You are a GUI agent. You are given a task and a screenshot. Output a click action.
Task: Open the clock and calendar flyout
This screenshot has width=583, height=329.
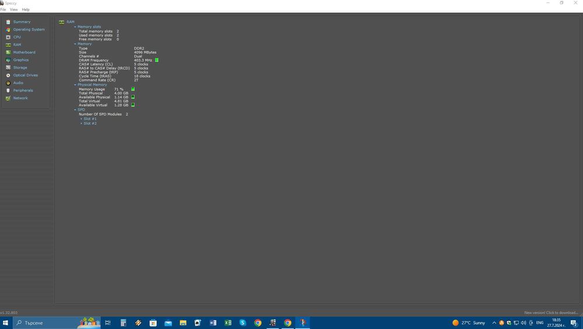click(x=556, y=323)
